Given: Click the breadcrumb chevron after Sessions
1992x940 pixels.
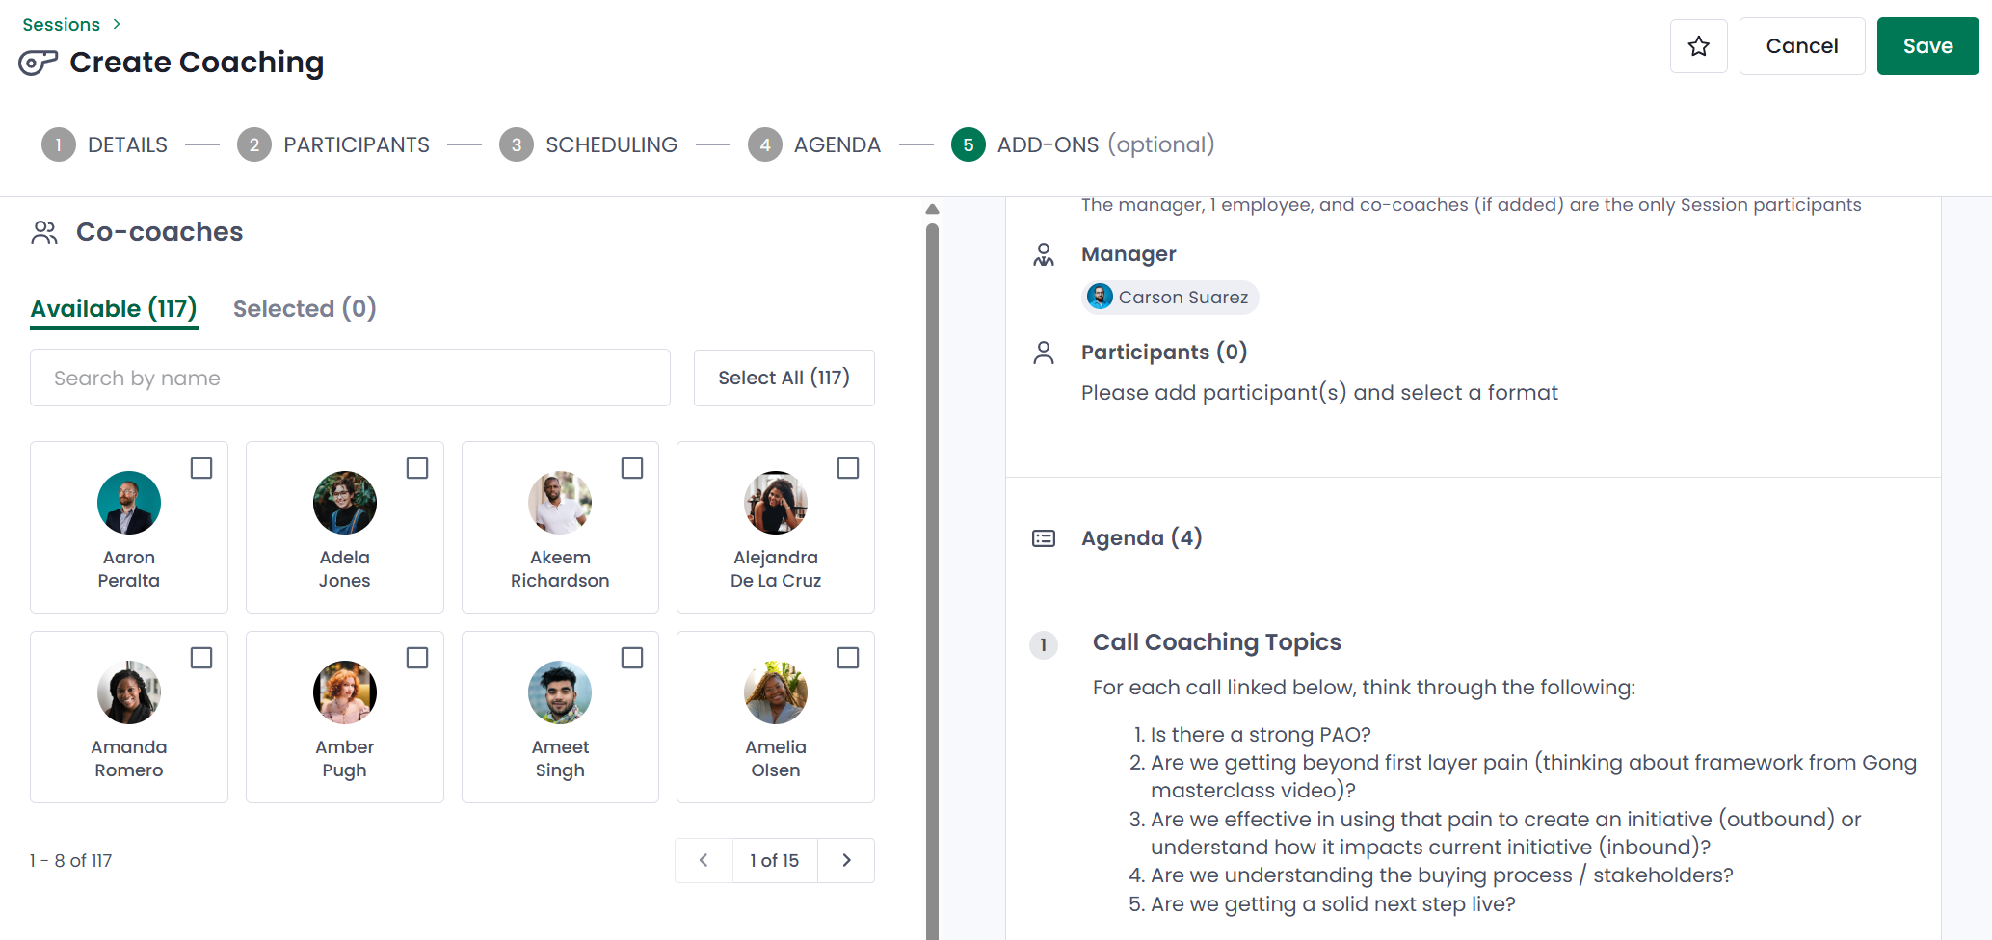Looking at the screenshot, I should tap(117, 24).
